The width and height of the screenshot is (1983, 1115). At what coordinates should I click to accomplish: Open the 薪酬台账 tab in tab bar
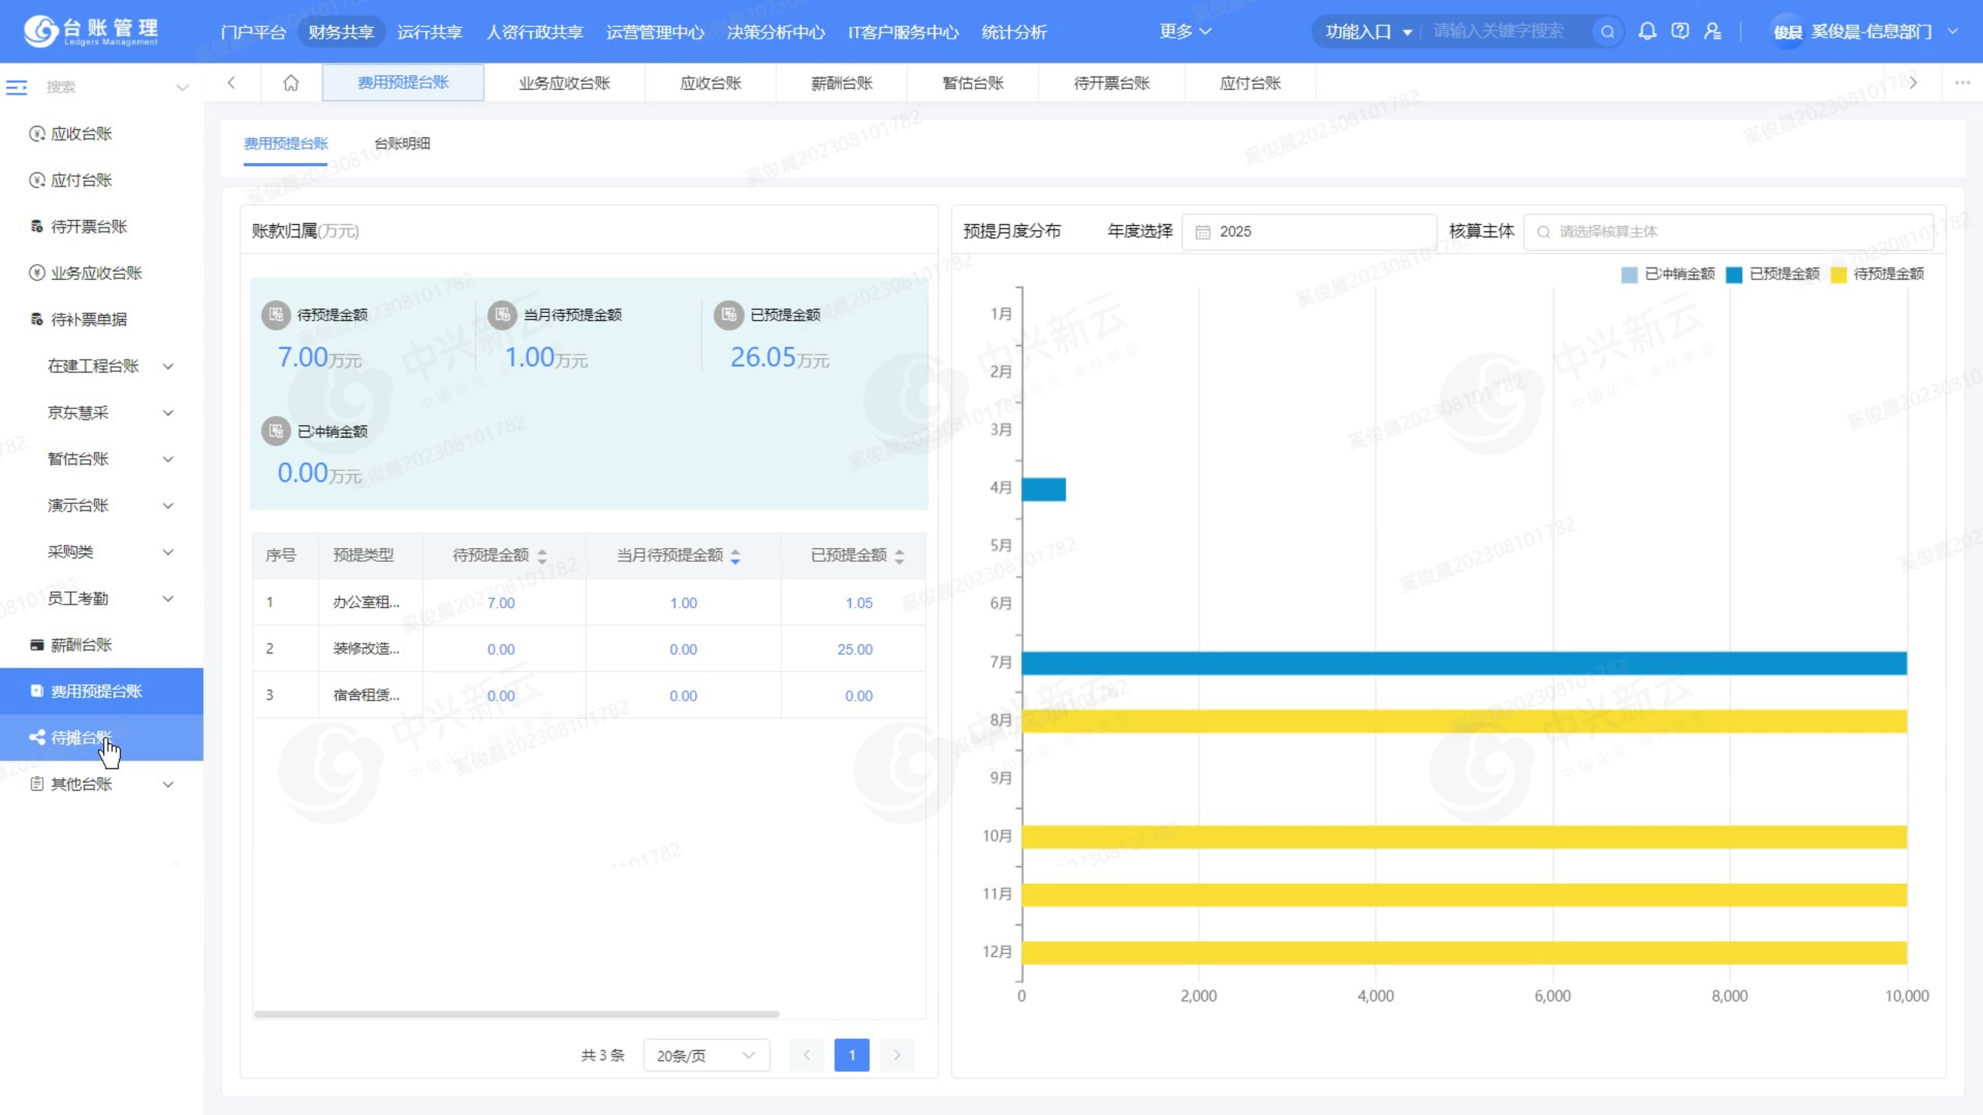click(841, 83)
